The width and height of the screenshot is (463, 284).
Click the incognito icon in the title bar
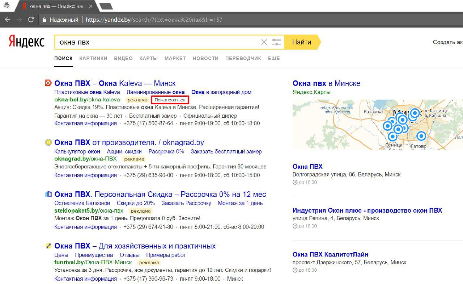7,5
